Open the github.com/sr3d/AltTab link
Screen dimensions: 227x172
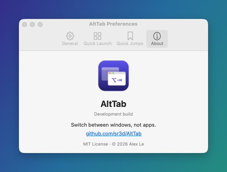[x=113, y=134]
